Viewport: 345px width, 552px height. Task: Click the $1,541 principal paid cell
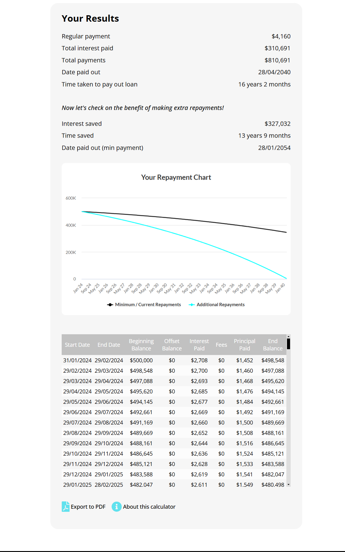tap(245, 474)
